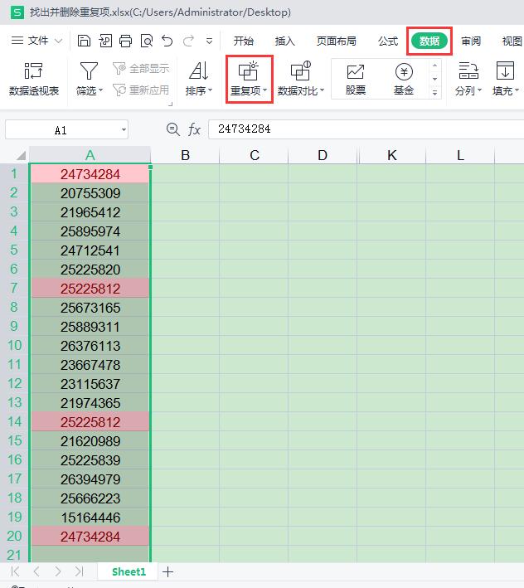Click the 排序 sort icon
The width and height of the screenshot is (524, 588).
(199, 70)
